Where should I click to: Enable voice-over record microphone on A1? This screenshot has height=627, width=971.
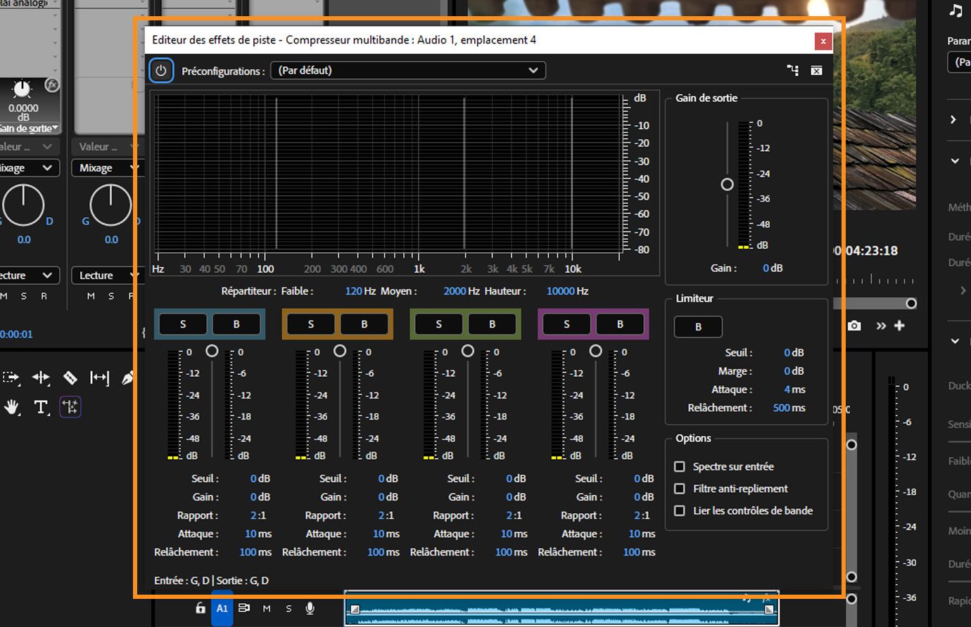coord(310,608)
